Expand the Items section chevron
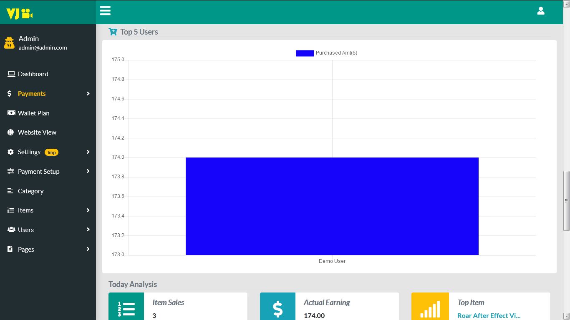Image resolution: width=570 pixels, height=320 pixels. coord(88,210)
